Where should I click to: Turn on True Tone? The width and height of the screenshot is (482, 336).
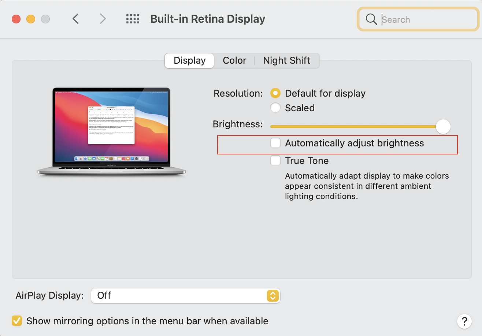tap(275, 160)
